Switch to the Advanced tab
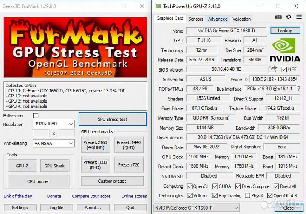 [218, 19]
